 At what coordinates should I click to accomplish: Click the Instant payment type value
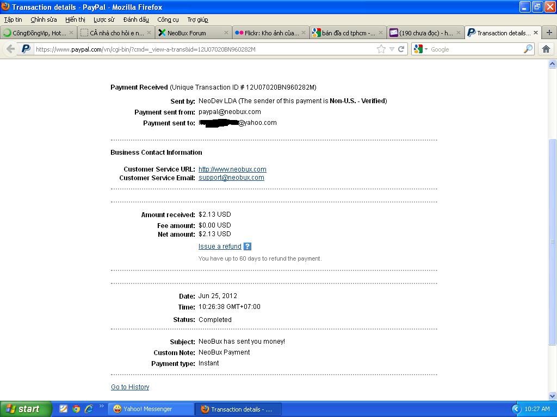pos(209,363)
